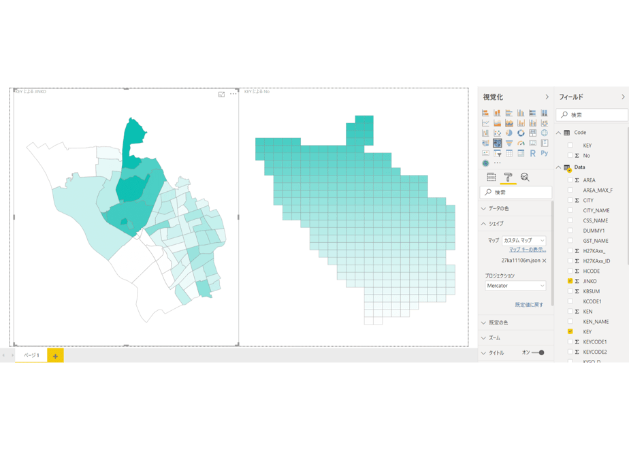Select the ページ 1 tab
This screenshot has width=629, height=449.
(31, 355)
